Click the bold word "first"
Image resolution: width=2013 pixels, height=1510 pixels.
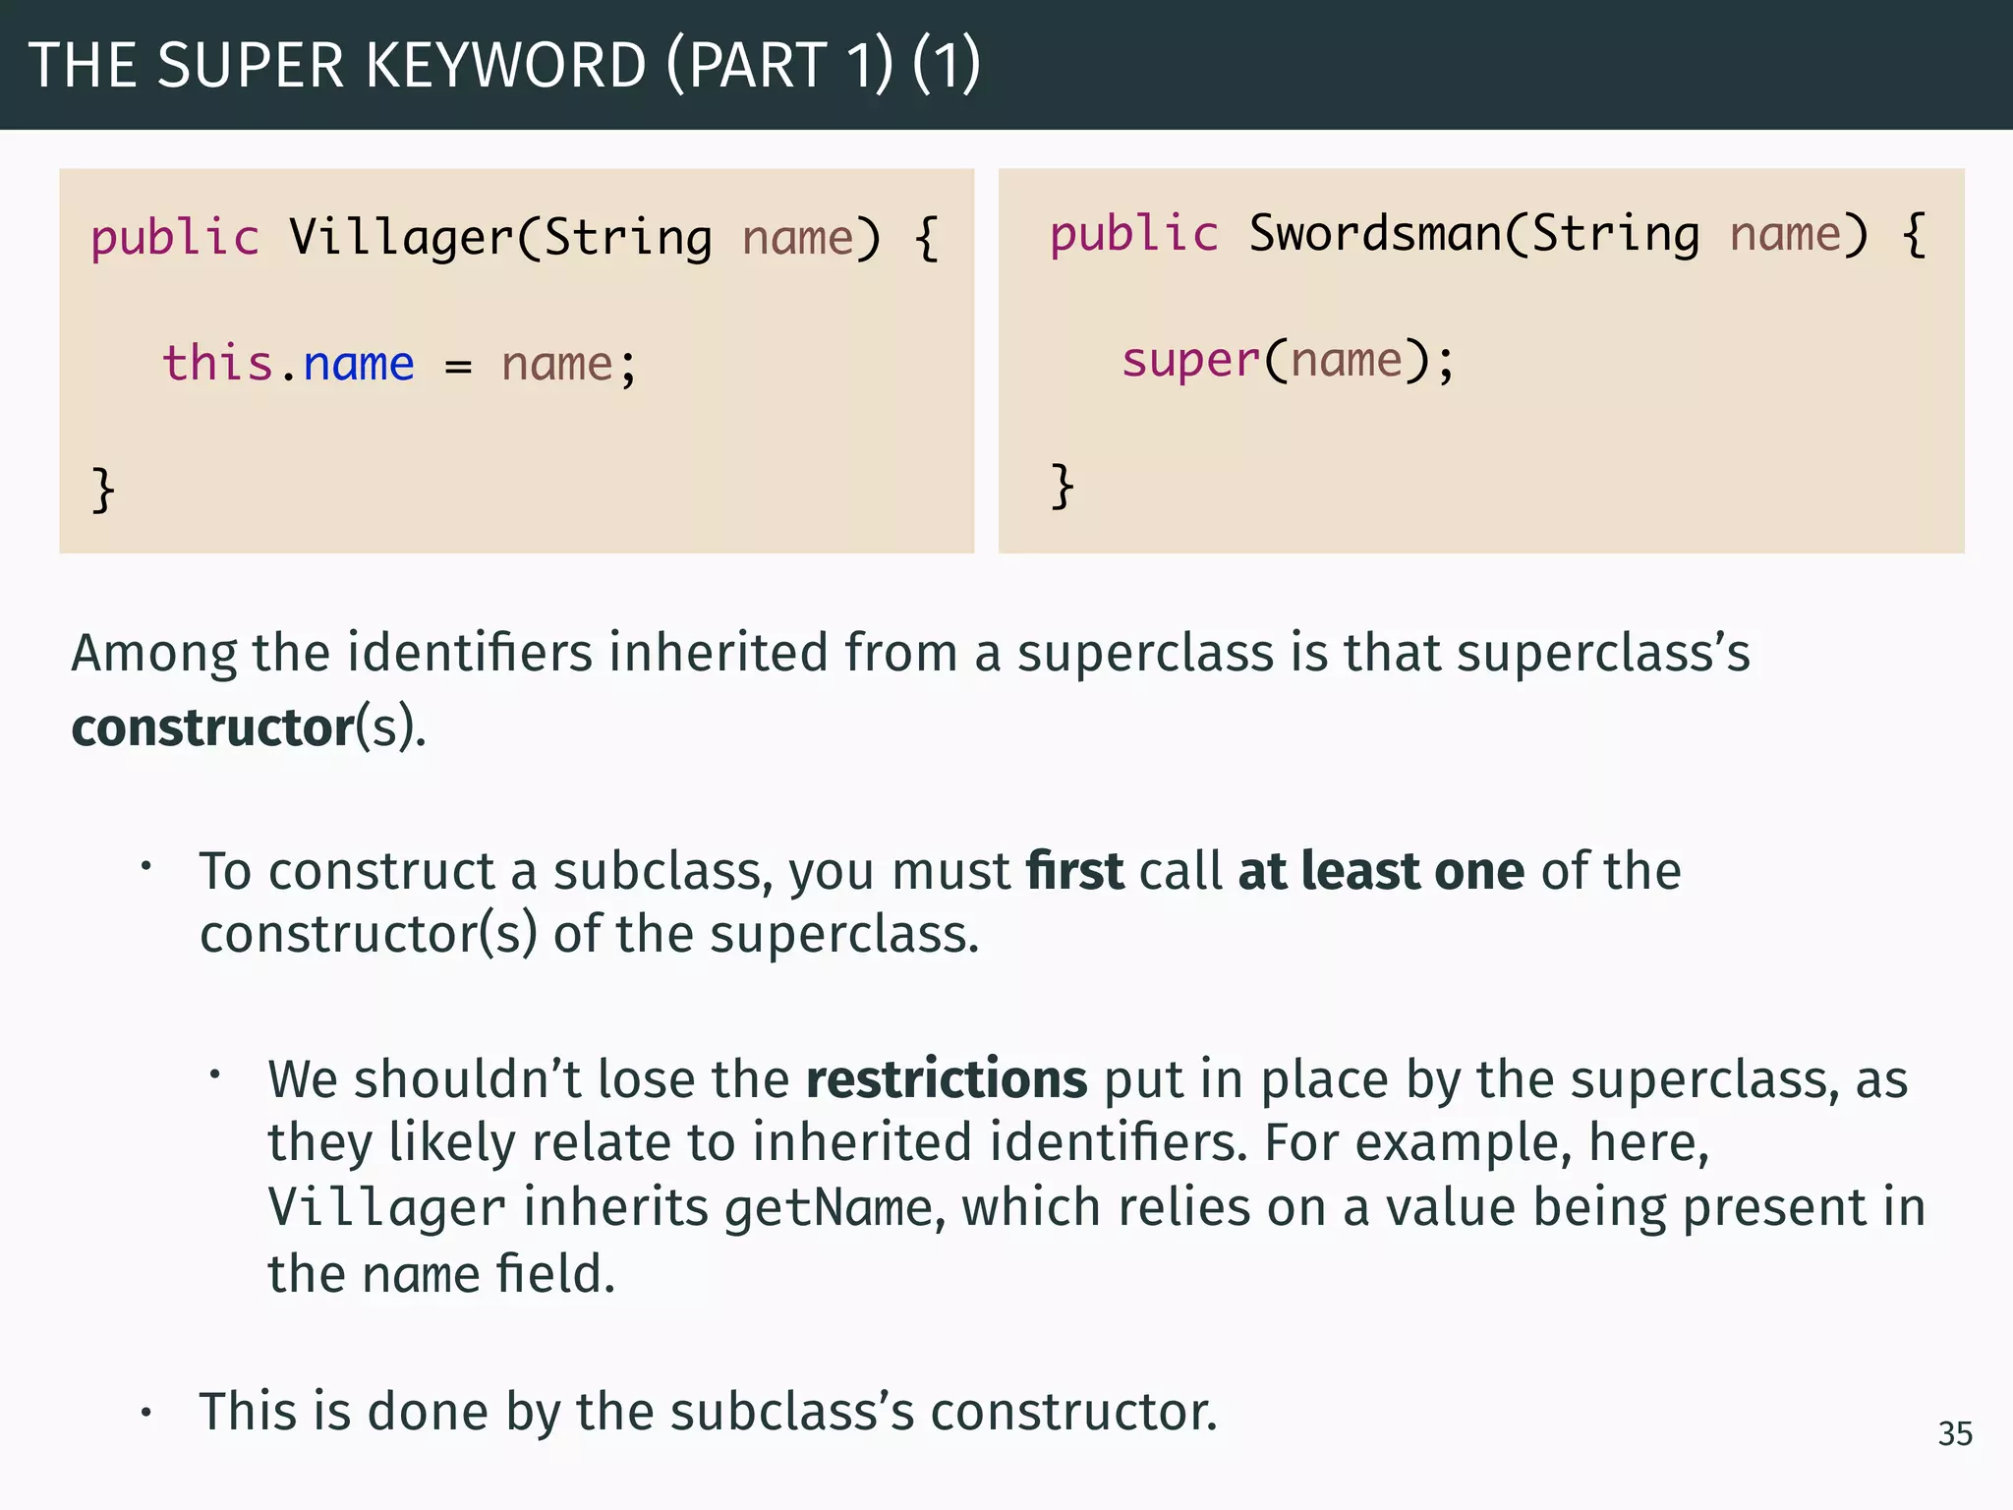[x=1073, y=871]
